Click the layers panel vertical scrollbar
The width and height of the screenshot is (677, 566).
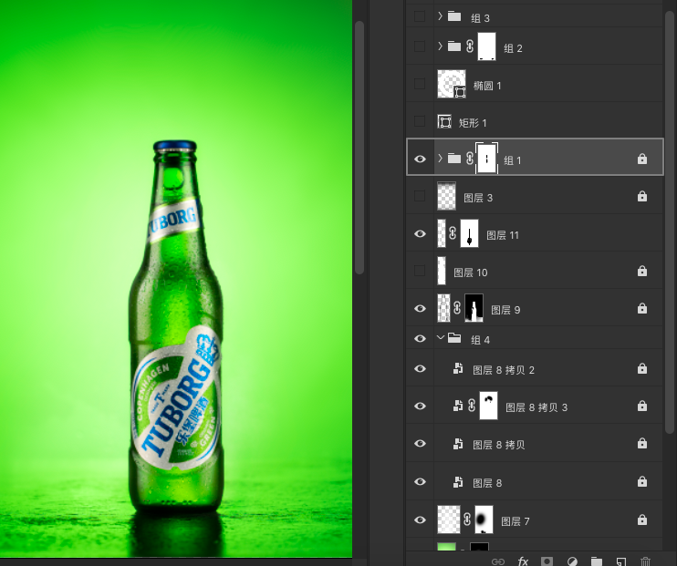click(670, 222)
